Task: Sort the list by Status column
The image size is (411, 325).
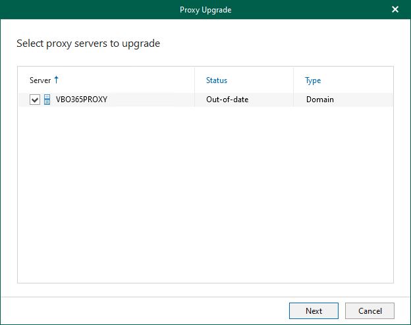Action: tap(216, 80)
